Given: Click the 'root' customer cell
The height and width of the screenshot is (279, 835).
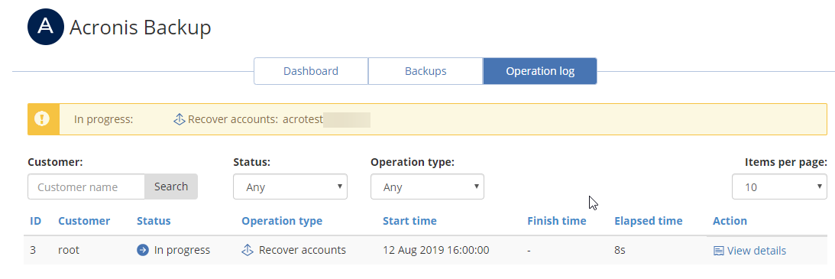Looking at the screenshot, I should click(69, 250).
